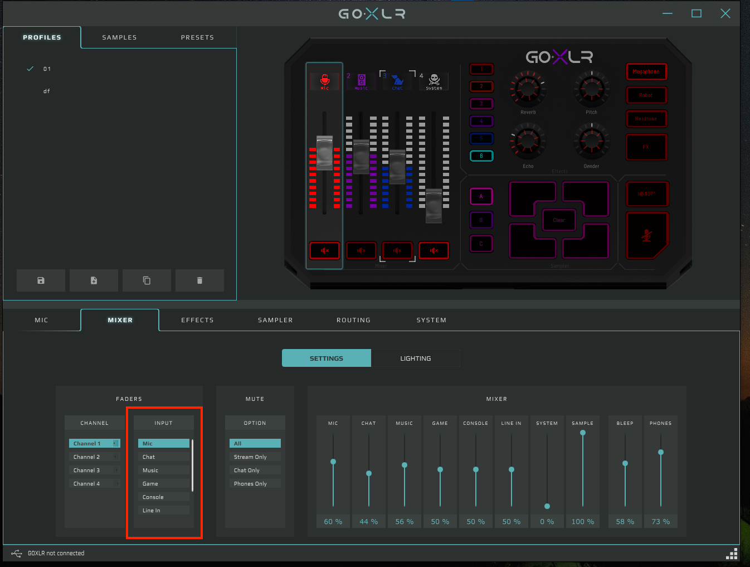Set mute option to Stream Only
750x567 pixels.
(x=255, y=457)
